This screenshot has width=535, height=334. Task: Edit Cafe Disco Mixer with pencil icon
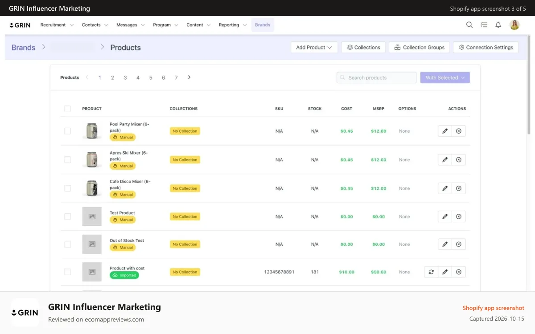coord(445,188)
